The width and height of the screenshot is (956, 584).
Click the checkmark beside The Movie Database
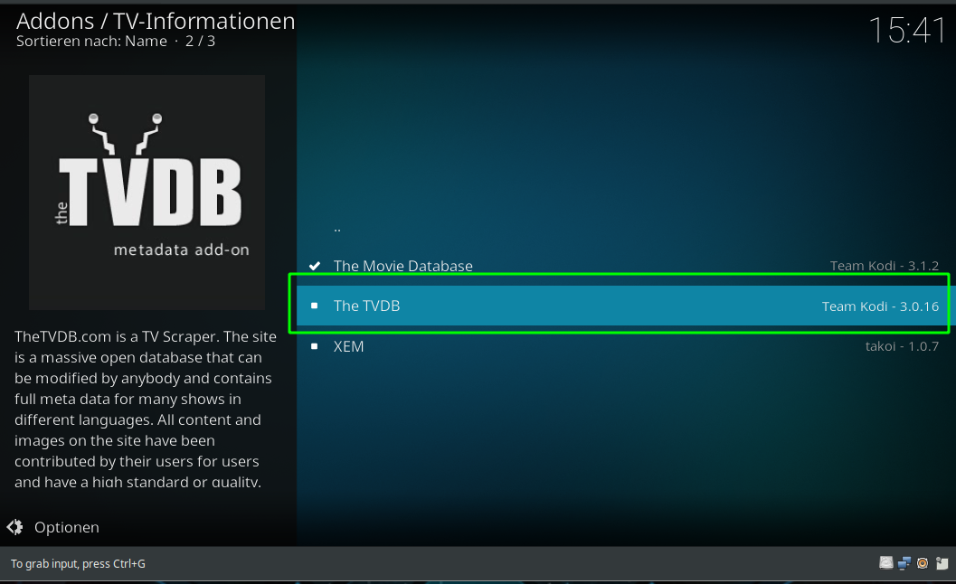315,266
